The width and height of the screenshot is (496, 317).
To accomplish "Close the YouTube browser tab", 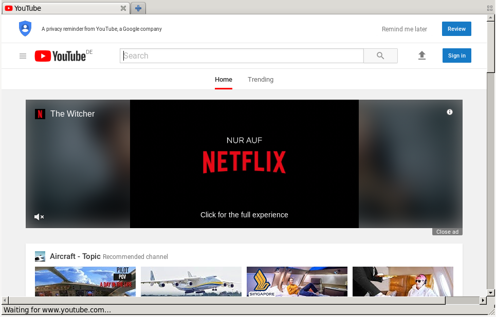I will pos(123,8).
